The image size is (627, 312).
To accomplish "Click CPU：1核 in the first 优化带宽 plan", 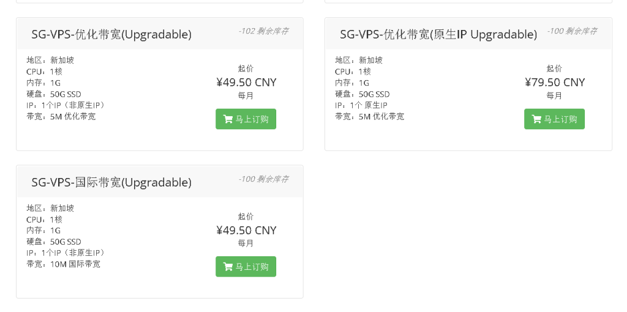I will tap(44, 72).
